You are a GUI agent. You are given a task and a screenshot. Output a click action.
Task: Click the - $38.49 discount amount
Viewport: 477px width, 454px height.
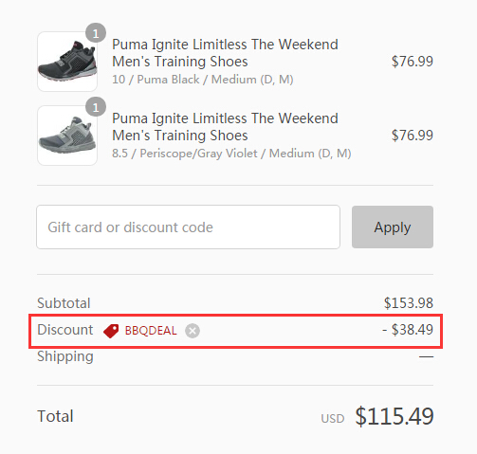(x=408, y=330)
